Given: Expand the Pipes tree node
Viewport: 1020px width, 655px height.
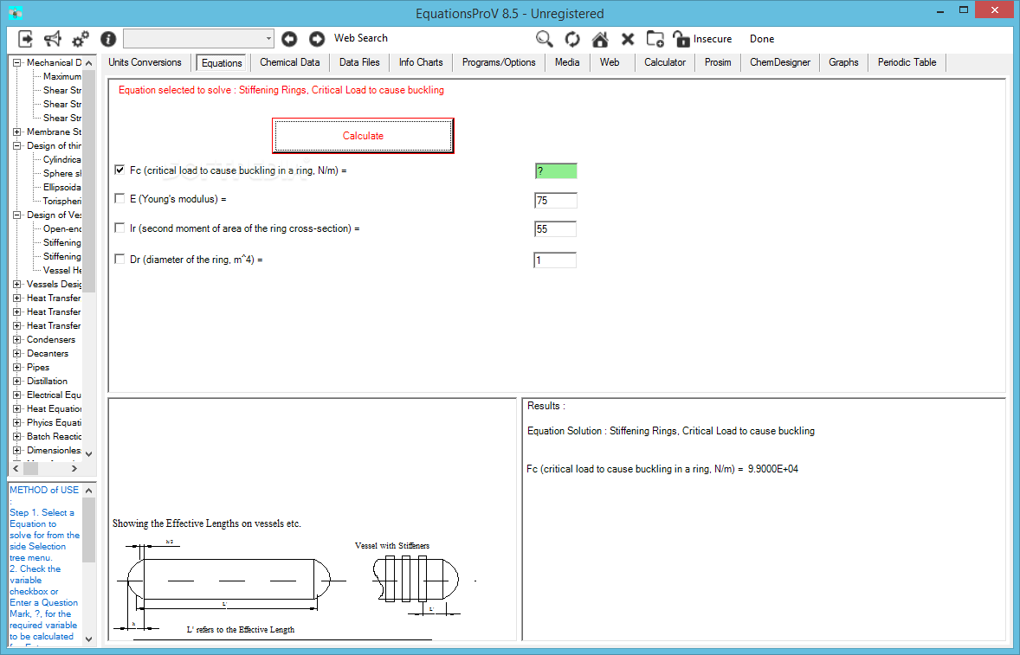Looking at the screenshot, I should click(x=17, y=367).
